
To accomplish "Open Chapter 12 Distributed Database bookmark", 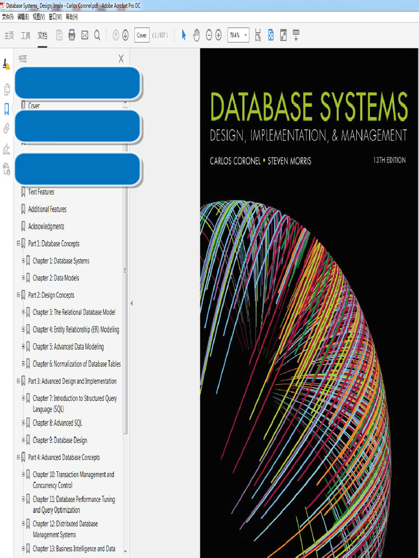I will click(x=65, y=529).
